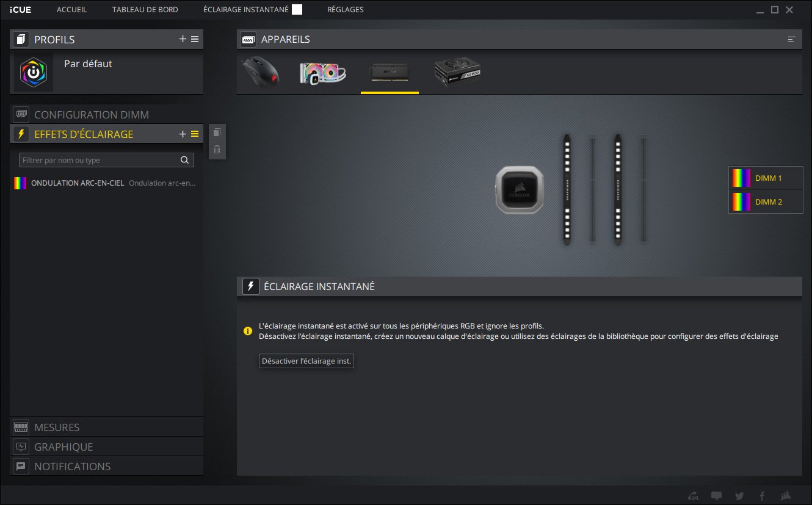This screenshot has height=505, width=812.
Task: Open the ÉCLAIRAGE INSTANTANÉ top menu
Action: click(x=246, y=10)
